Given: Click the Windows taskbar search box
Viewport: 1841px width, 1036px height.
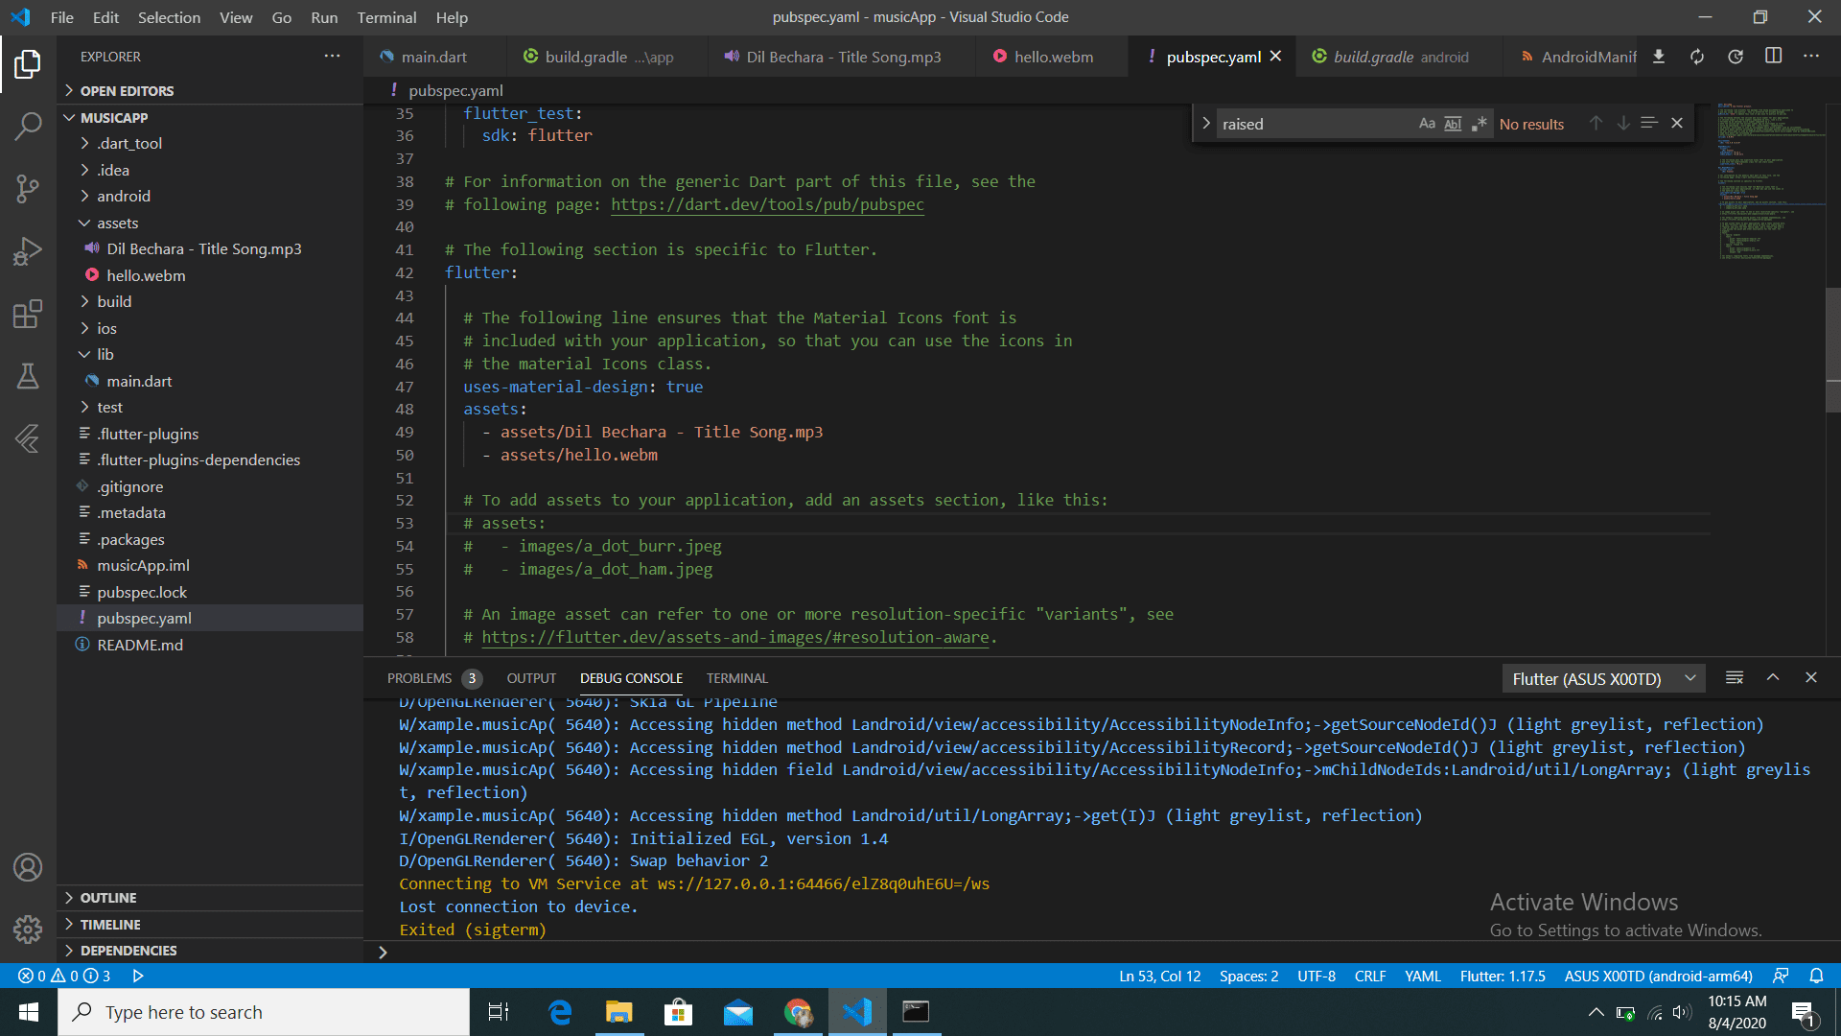Looking at the screenshot, I should [x=264, y=1012].
